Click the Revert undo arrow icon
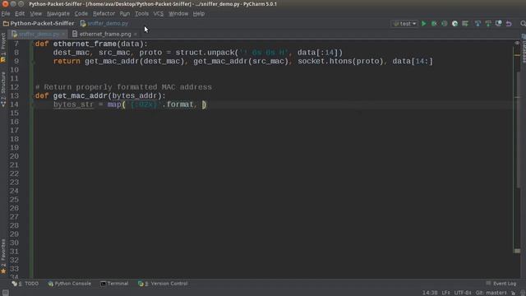 pos(509,24)
